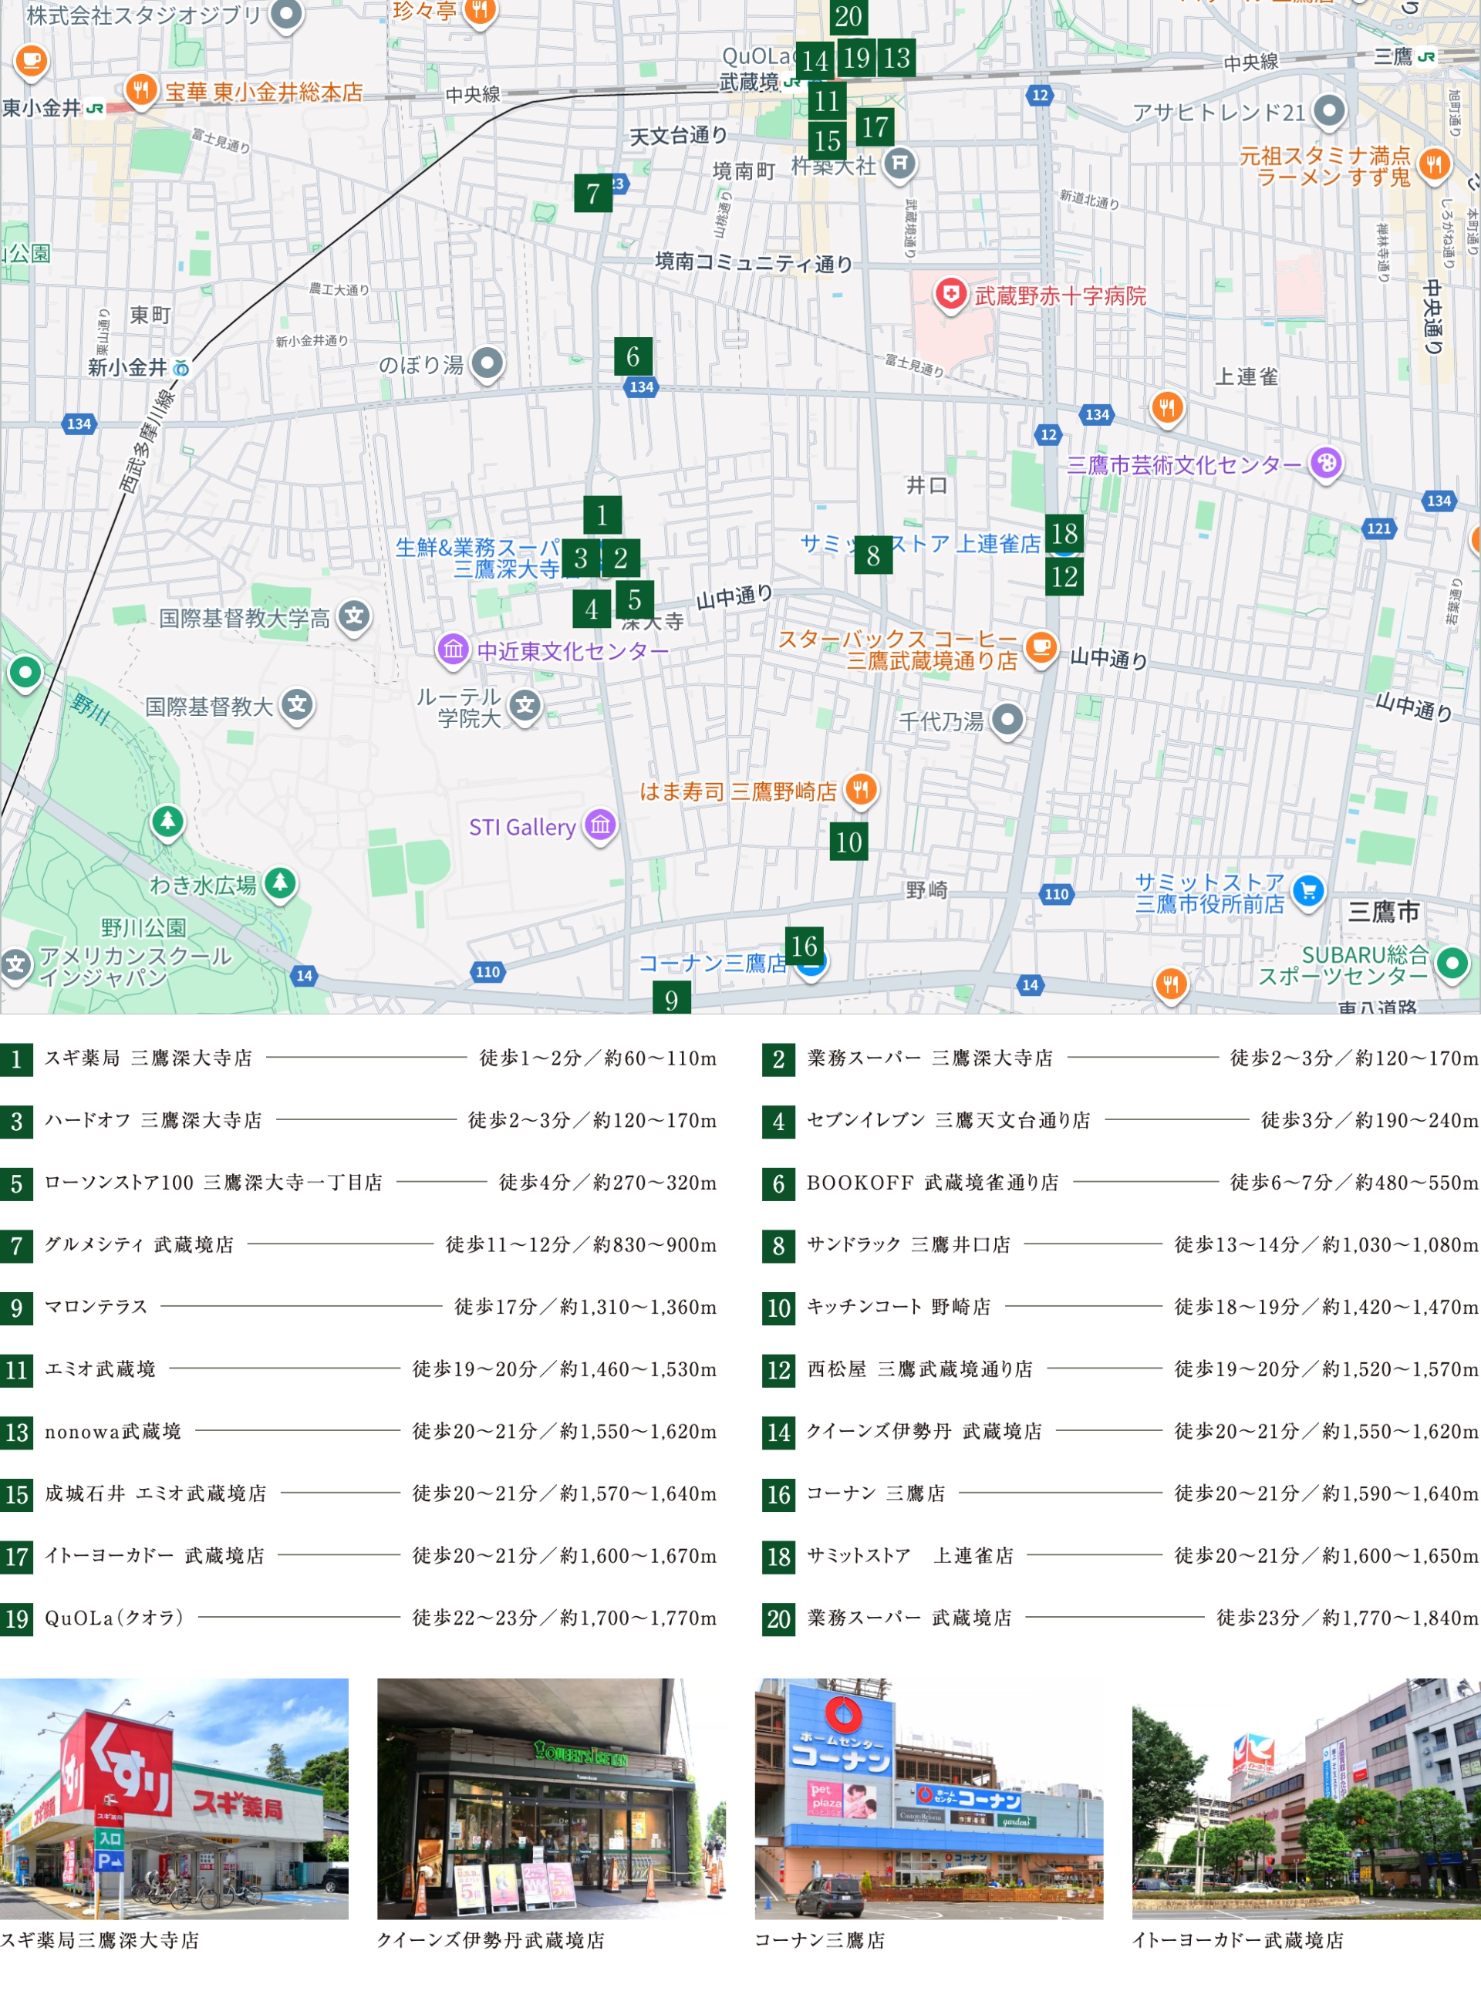Click list entry サミットストア 上連雀店
The height and width of the screenshot is (1998, 1481).
pos(1121,1556)
